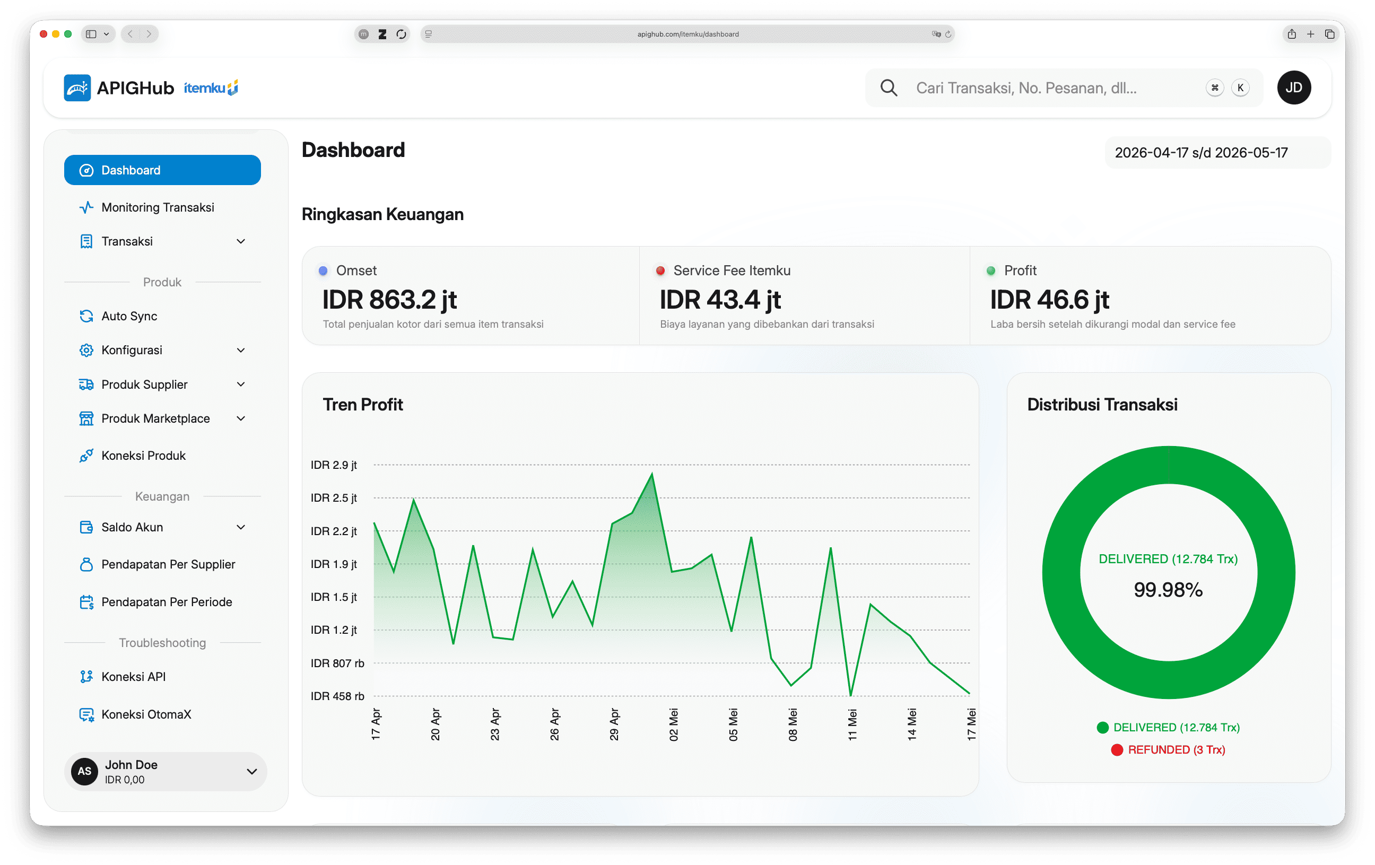
Task: Click the Transaksi receipt icon
Action: (86, 241)
